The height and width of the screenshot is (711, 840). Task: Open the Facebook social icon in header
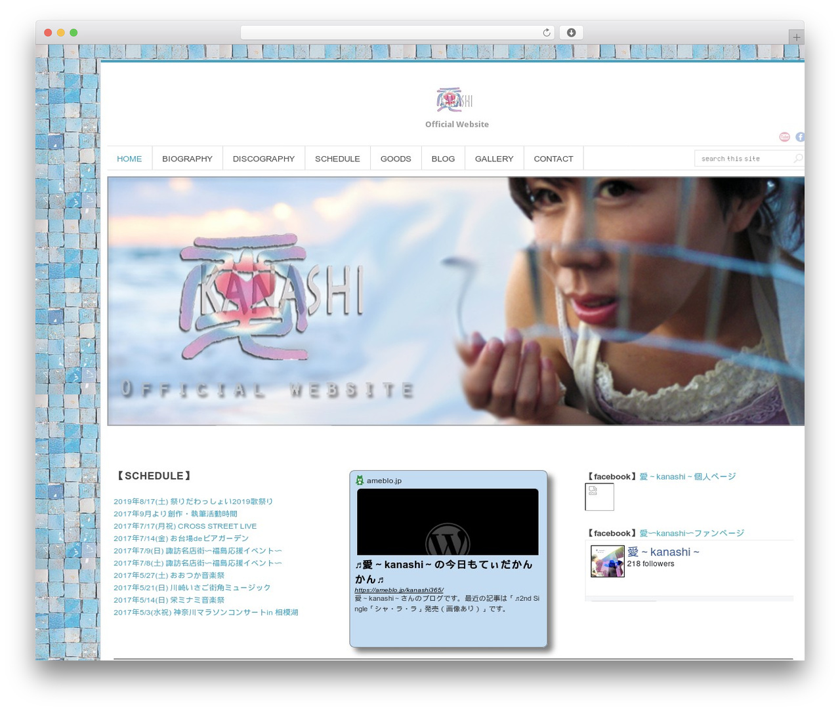click(x=800, y=136)
